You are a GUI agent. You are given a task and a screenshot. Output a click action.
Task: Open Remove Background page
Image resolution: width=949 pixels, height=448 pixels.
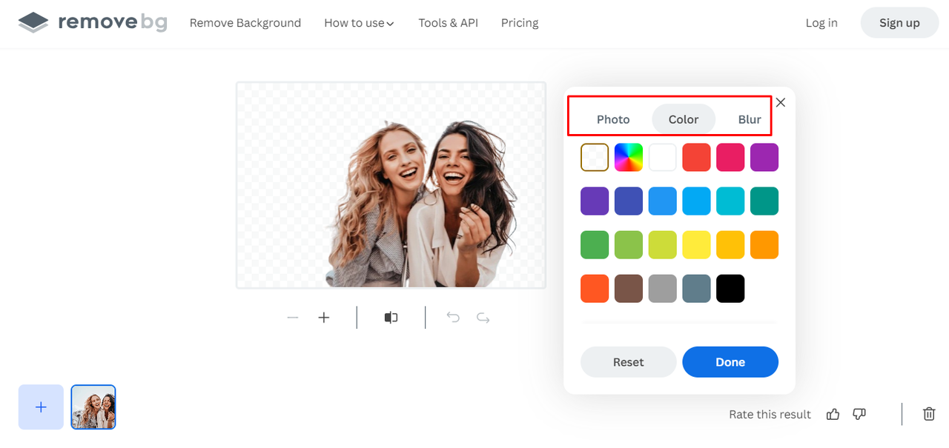245,23
